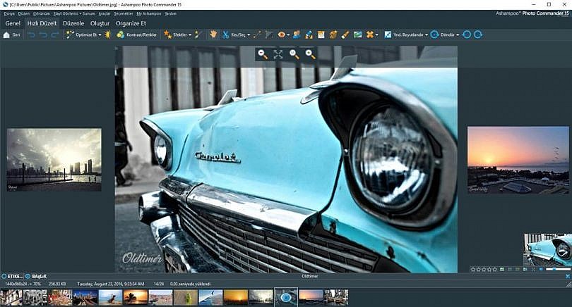This screenshot has width=572, height=307.
Task: Switch to the Düzenle tab
Action: coord(73,23)
